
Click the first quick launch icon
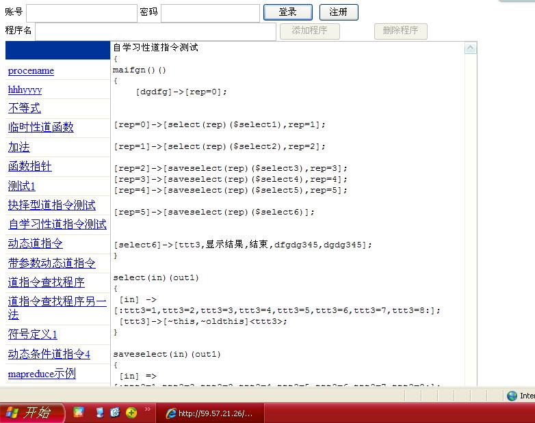click(79, 413)
